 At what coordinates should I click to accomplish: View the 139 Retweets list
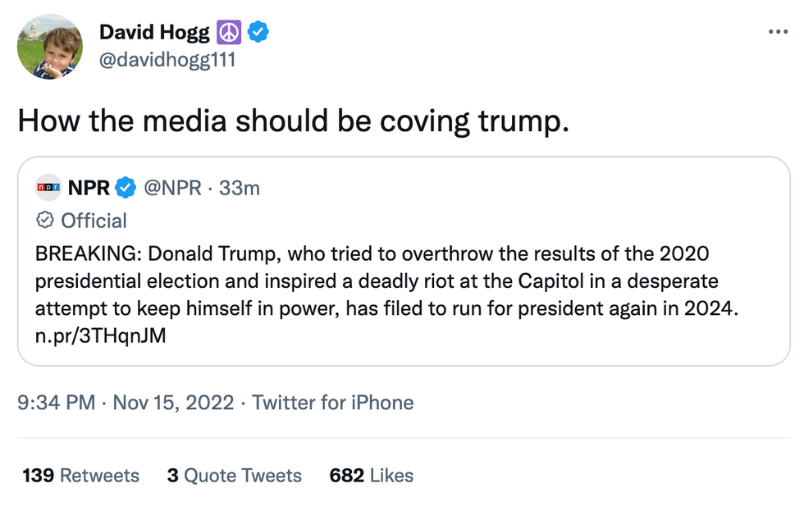pos(80,476)
